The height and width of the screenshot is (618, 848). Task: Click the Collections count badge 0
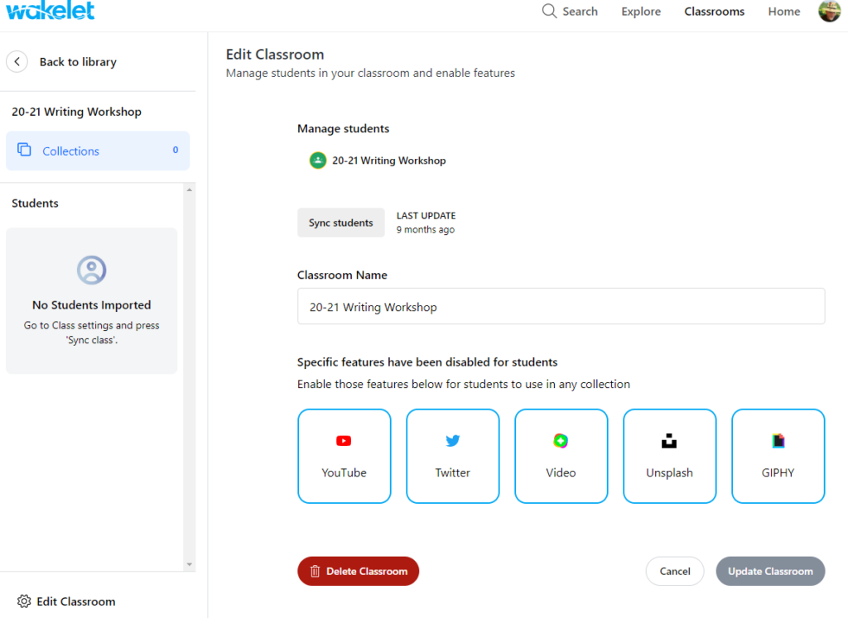click(x=176, y=151)
